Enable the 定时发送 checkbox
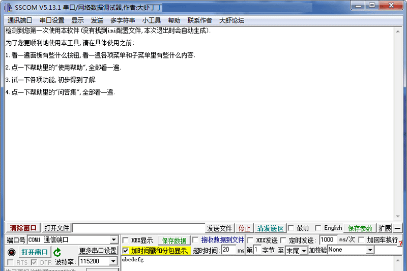This screenshot has height=271, width=407. tap(283, 240)
